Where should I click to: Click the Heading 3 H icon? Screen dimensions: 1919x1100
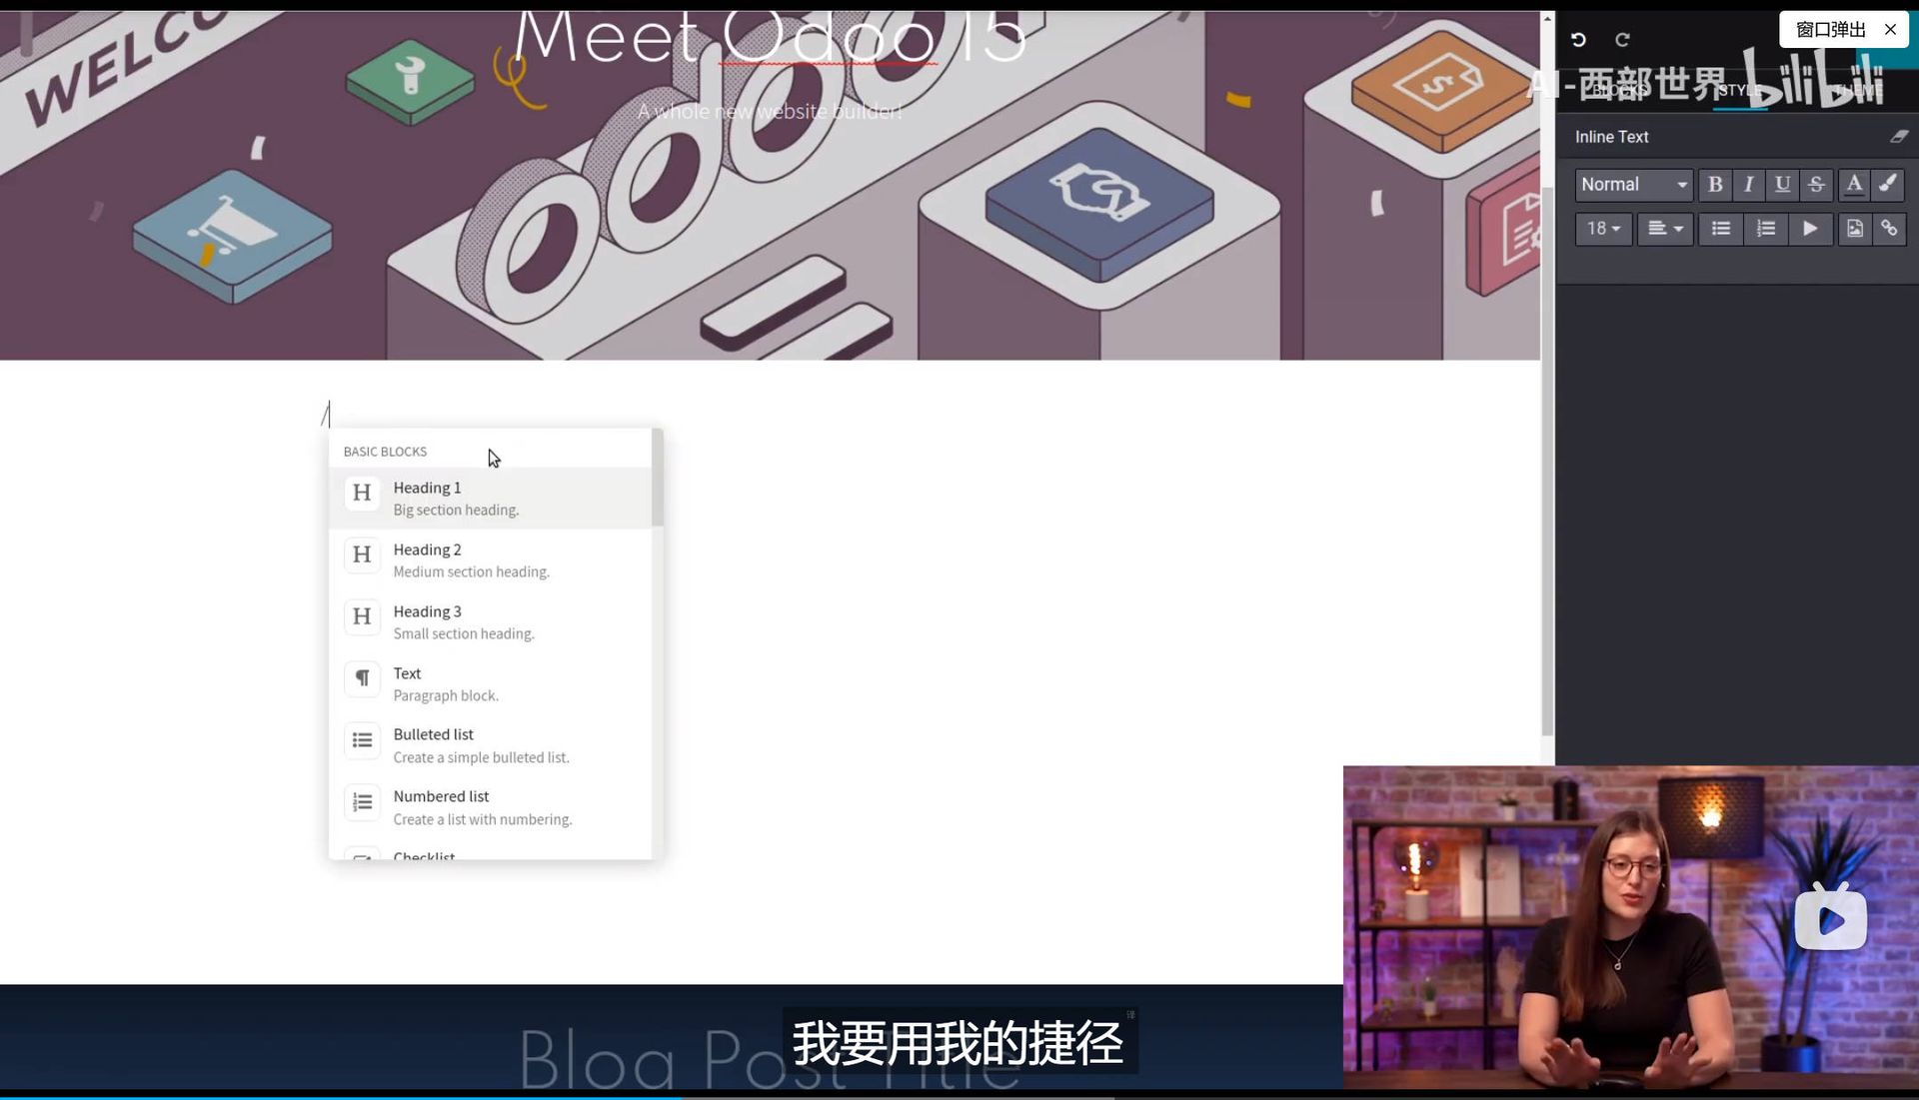point(362,616)
